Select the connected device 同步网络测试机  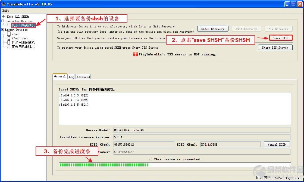23,25
